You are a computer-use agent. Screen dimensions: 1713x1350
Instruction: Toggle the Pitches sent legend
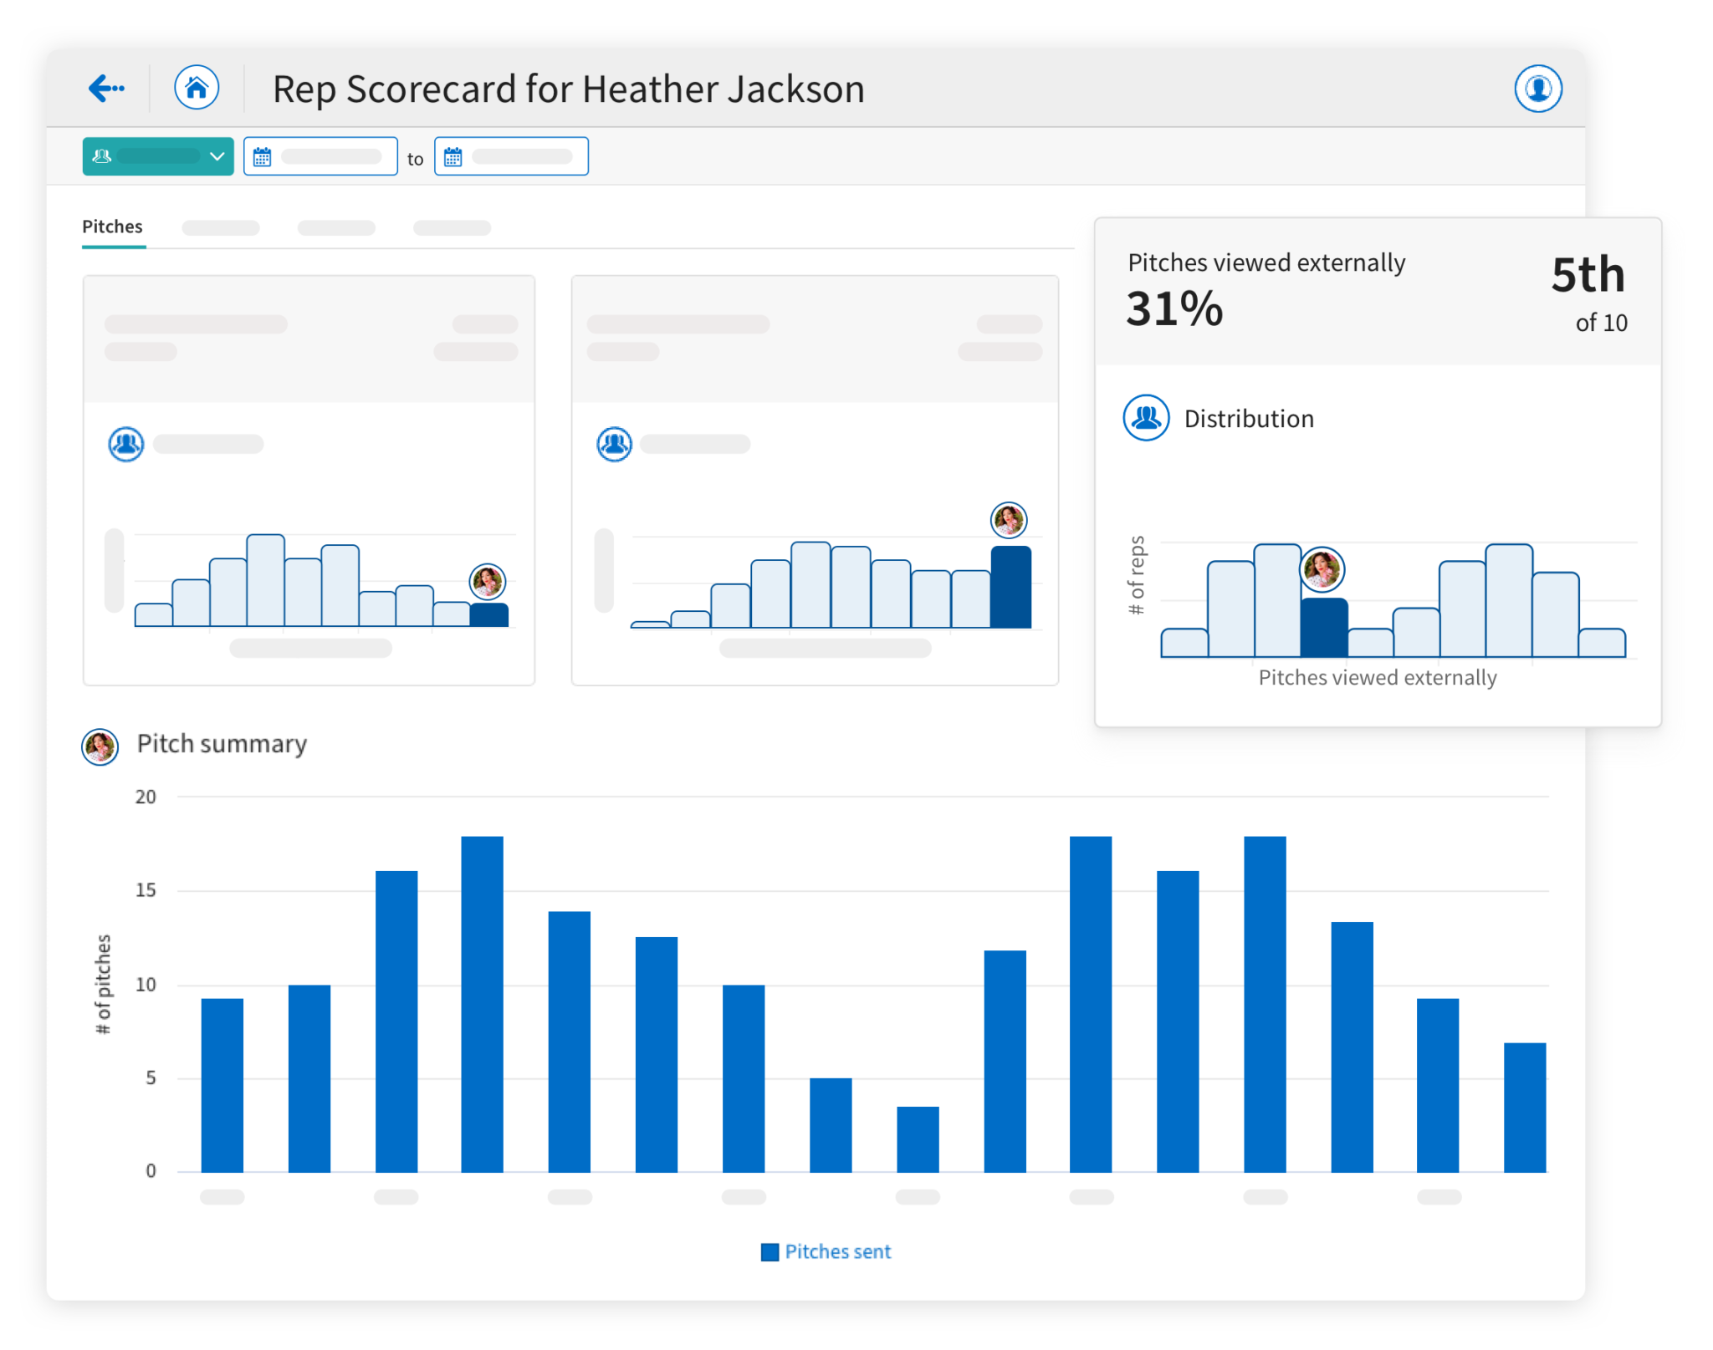pos(826,1251)
